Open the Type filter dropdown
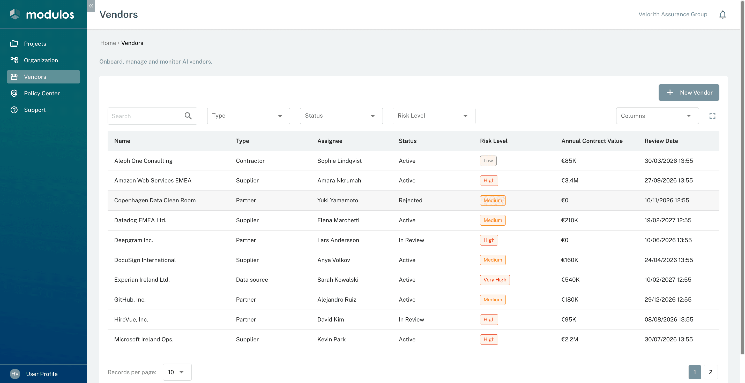The width and height of the screenshot is (745, 383). point(248,116)
